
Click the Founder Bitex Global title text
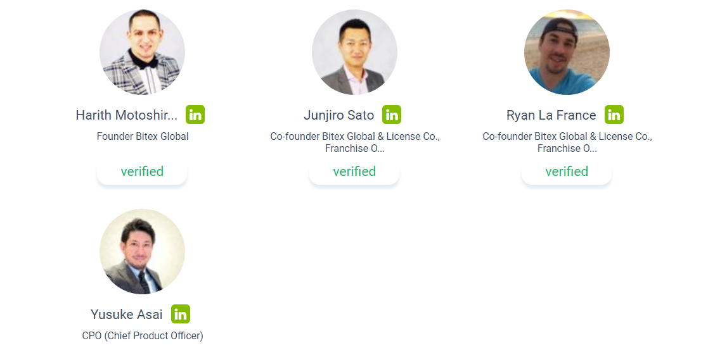(x=142, y=136)
